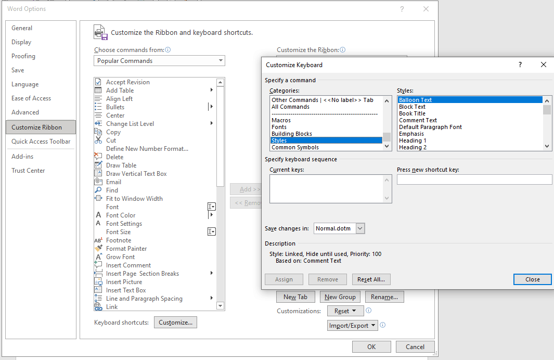The width and height of the screenshot is (554, 360).
Task: Select Heading 1 in the Styles list
Action: 470,140
